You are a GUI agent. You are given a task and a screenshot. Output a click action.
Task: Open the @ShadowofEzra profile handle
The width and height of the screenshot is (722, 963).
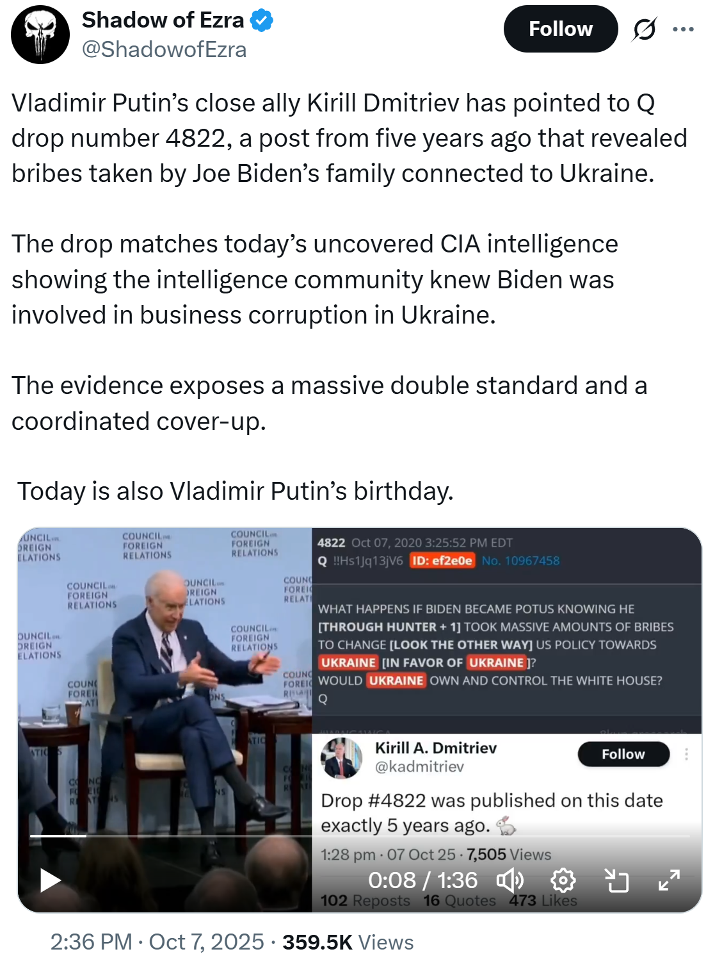coord(166,47)
